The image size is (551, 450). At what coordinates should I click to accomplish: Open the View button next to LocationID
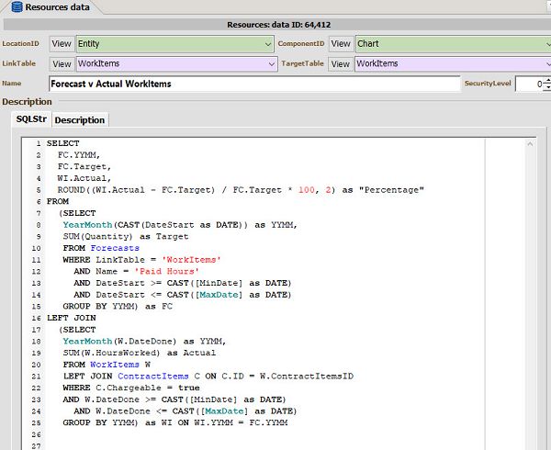(x=62, y=44)
